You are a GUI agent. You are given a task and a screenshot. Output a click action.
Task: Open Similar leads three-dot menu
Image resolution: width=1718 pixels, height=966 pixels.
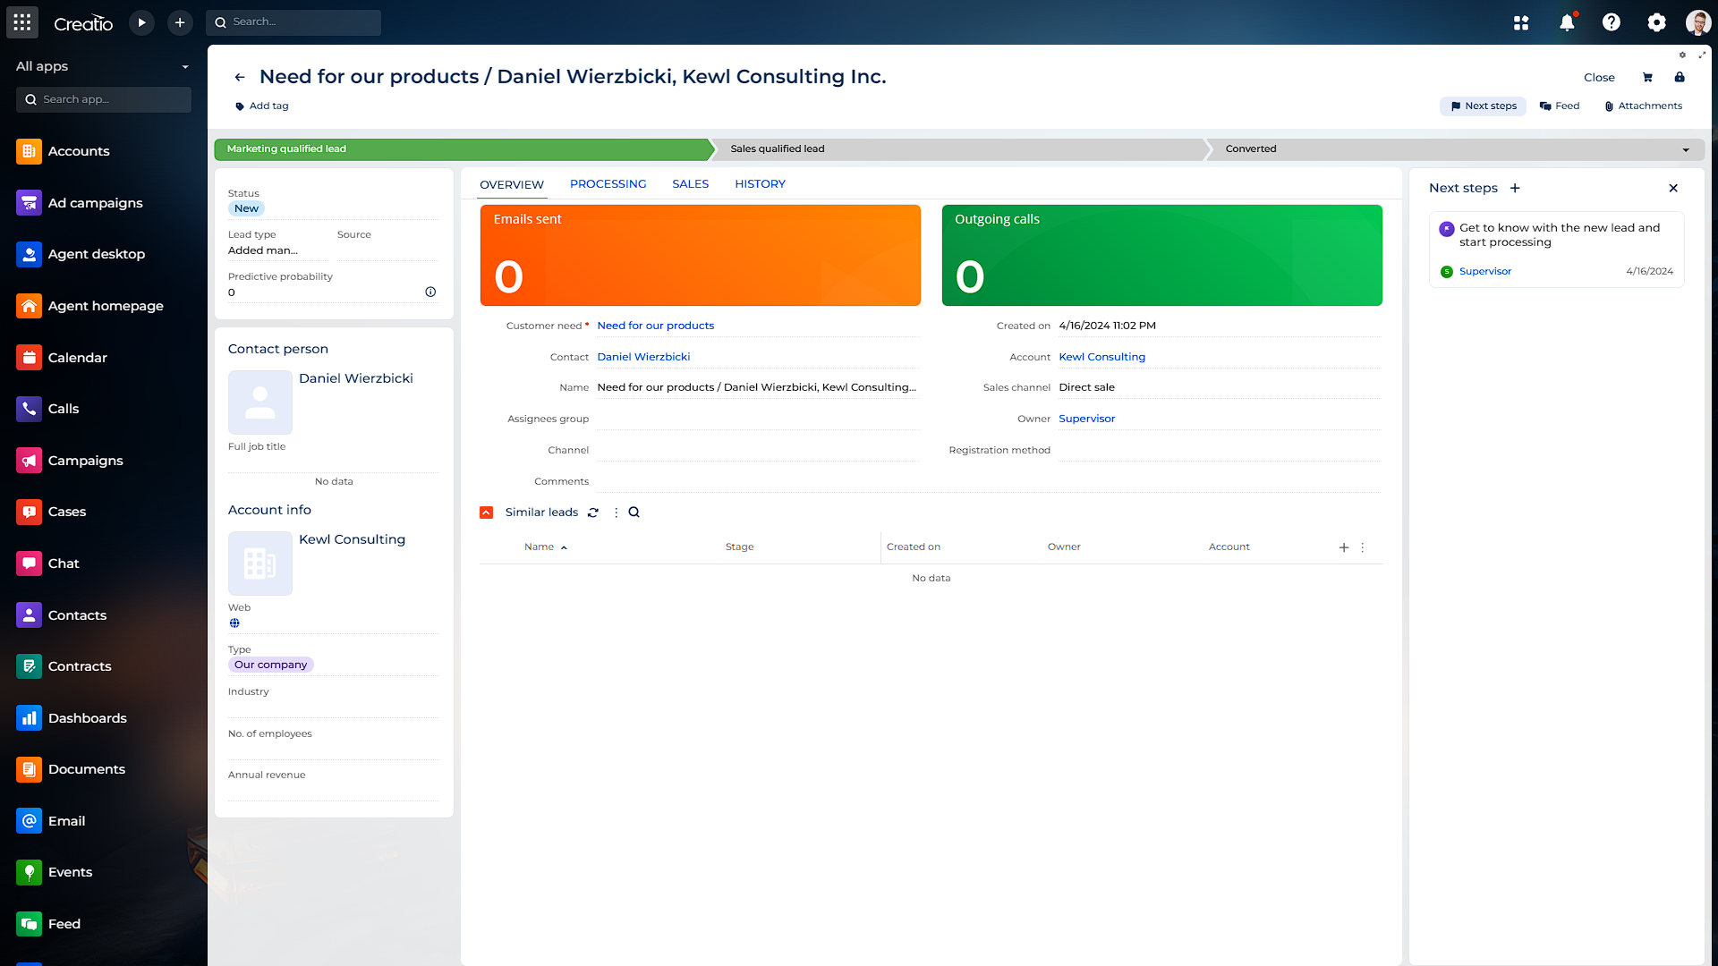click(616, 513)
